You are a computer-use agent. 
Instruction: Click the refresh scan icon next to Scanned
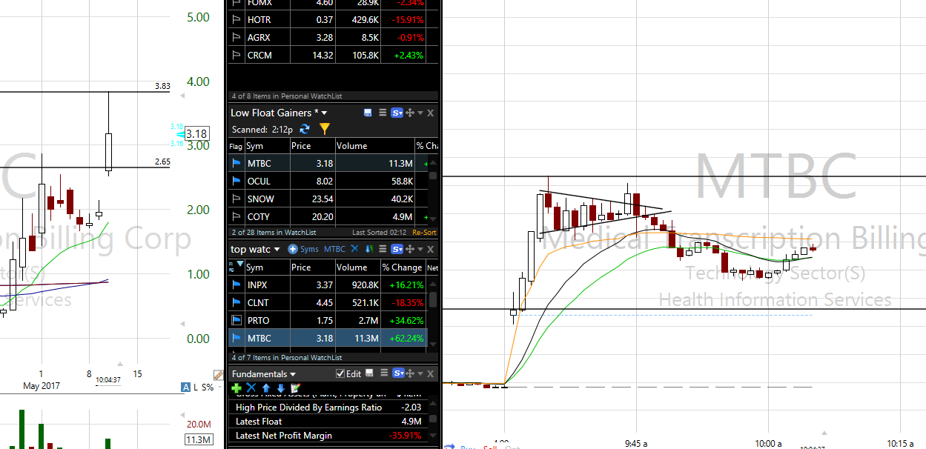click(305, 129)
